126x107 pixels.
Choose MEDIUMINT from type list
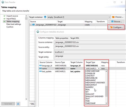click(91, 80)
